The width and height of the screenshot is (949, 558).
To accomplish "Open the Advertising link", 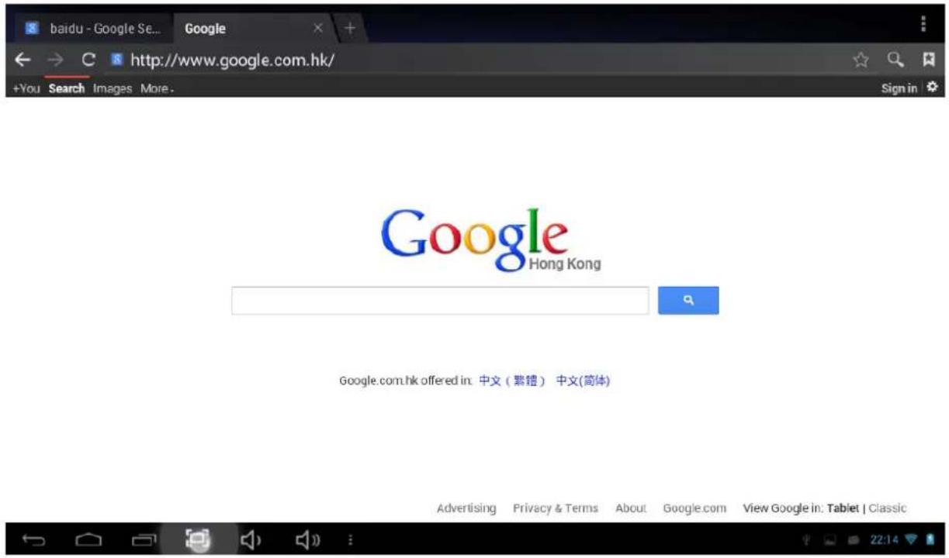I will [466, 508].
